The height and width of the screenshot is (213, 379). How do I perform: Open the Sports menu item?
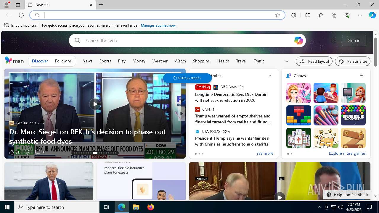click(x=105, y=61)
